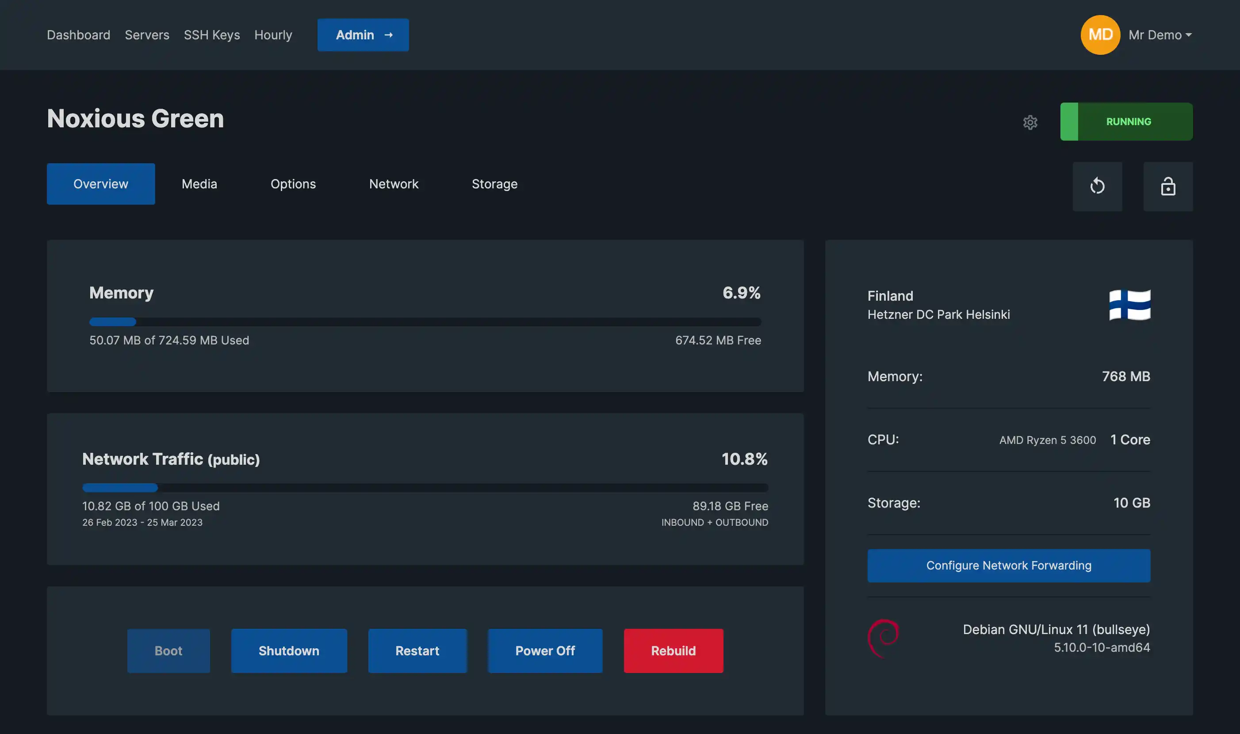
Task: Click the Shutdown button
Action: pos(289,650)
